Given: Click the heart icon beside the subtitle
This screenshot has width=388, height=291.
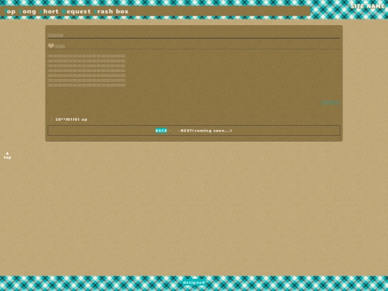Looking at the screenshot, I should click(x=51, y=45).
